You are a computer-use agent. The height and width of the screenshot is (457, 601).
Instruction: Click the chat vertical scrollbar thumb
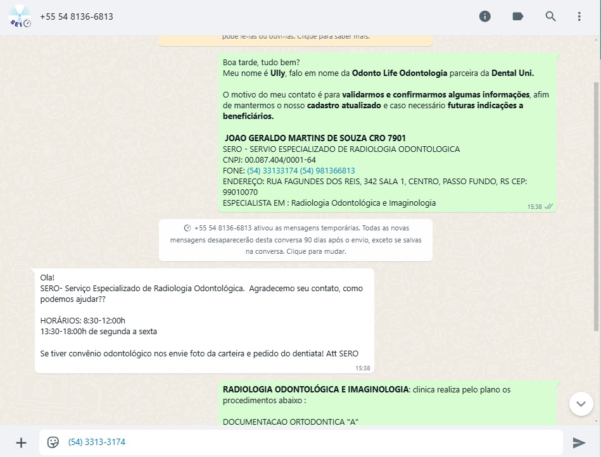[596, 206]
